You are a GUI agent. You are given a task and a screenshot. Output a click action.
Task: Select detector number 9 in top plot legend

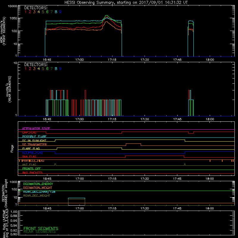[x=60, y=12]
